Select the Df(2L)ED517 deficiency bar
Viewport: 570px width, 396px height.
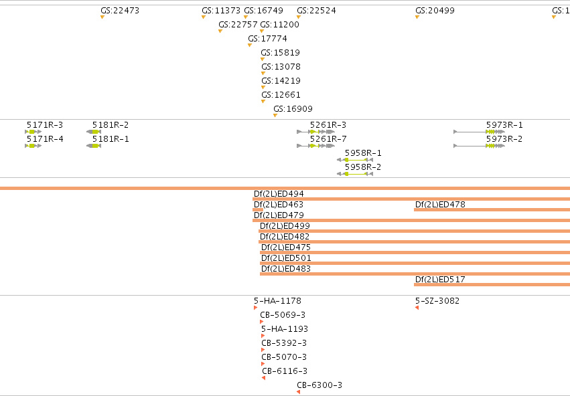492,284
